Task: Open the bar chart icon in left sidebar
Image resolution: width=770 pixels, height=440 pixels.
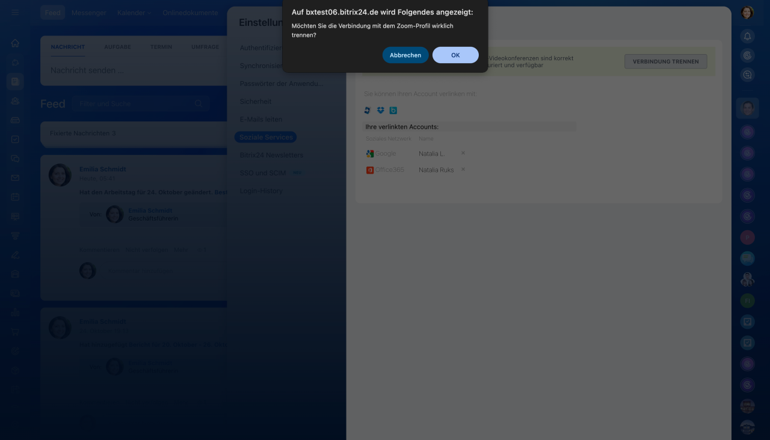Action: pyautogui.click(x=15, y=313)
